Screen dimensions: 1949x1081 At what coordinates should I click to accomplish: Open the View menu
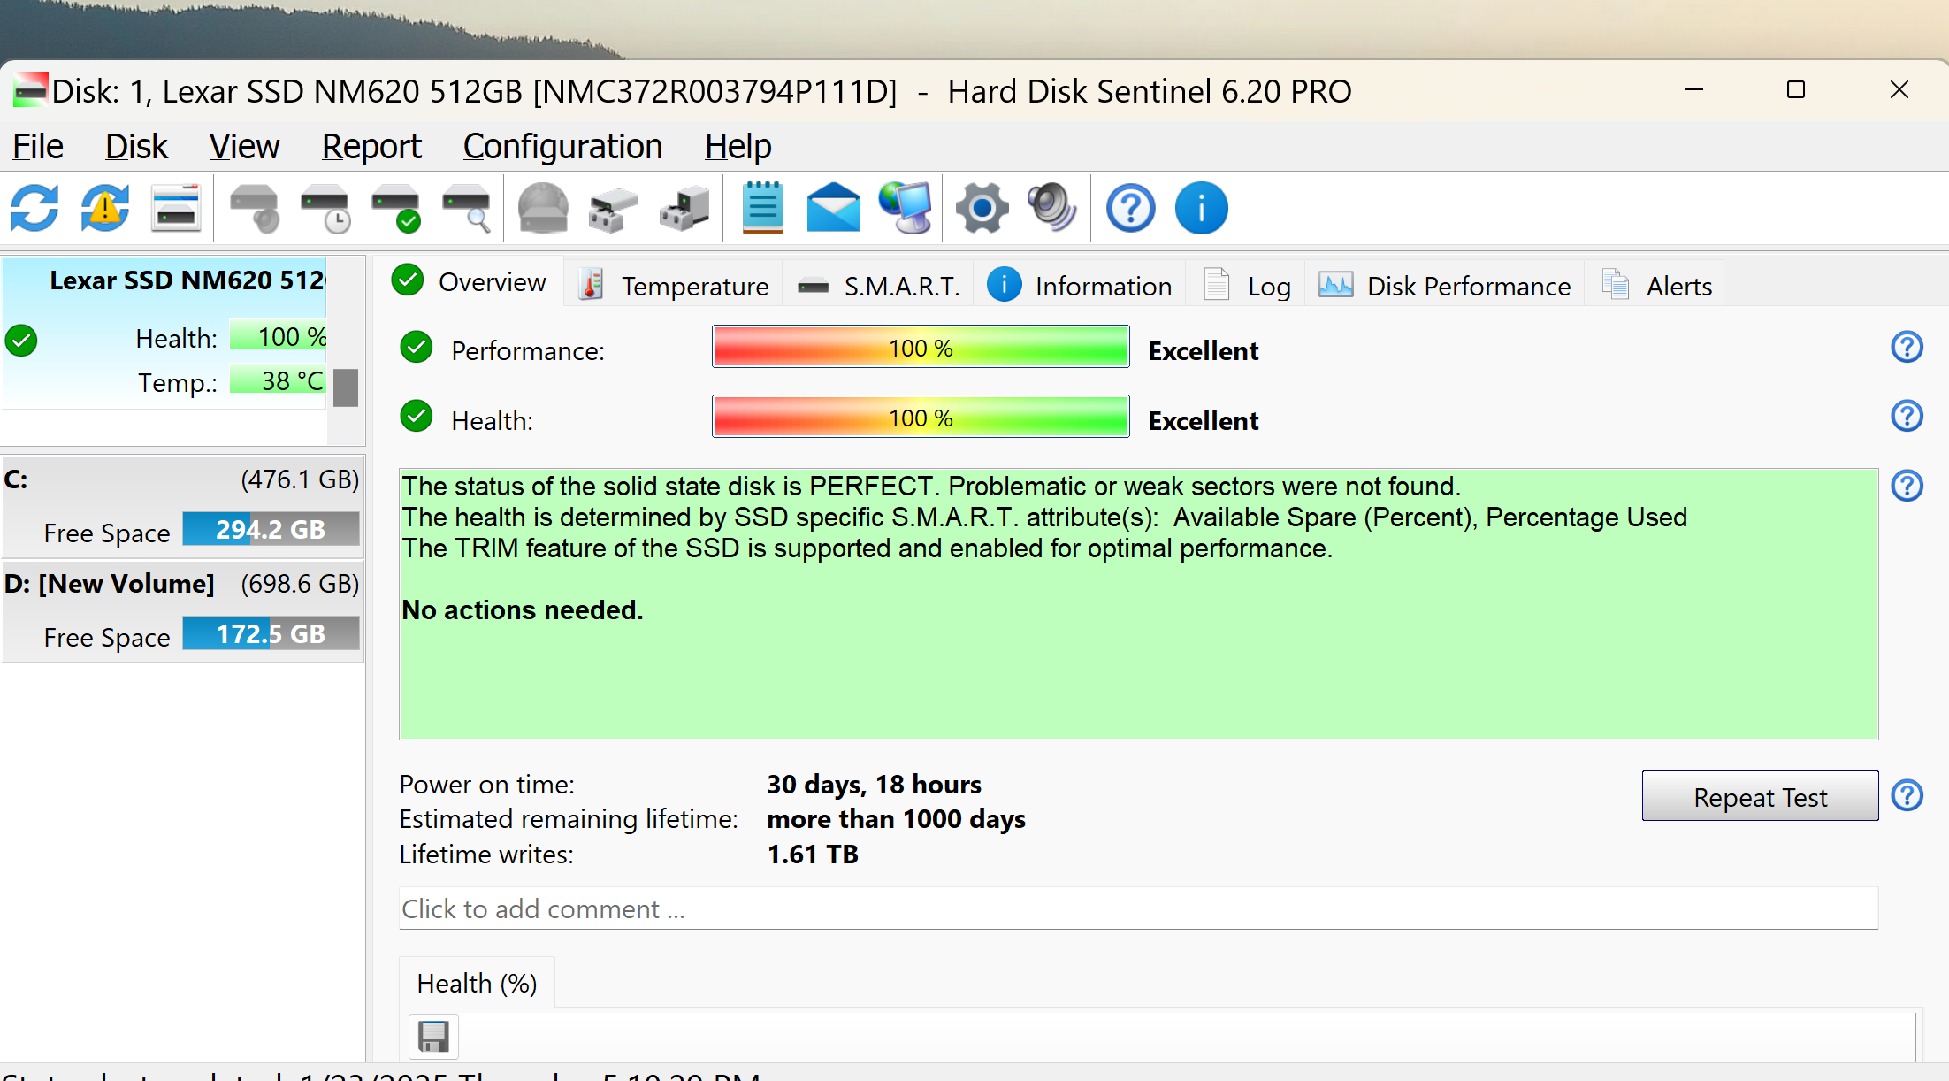coord(244,147)
